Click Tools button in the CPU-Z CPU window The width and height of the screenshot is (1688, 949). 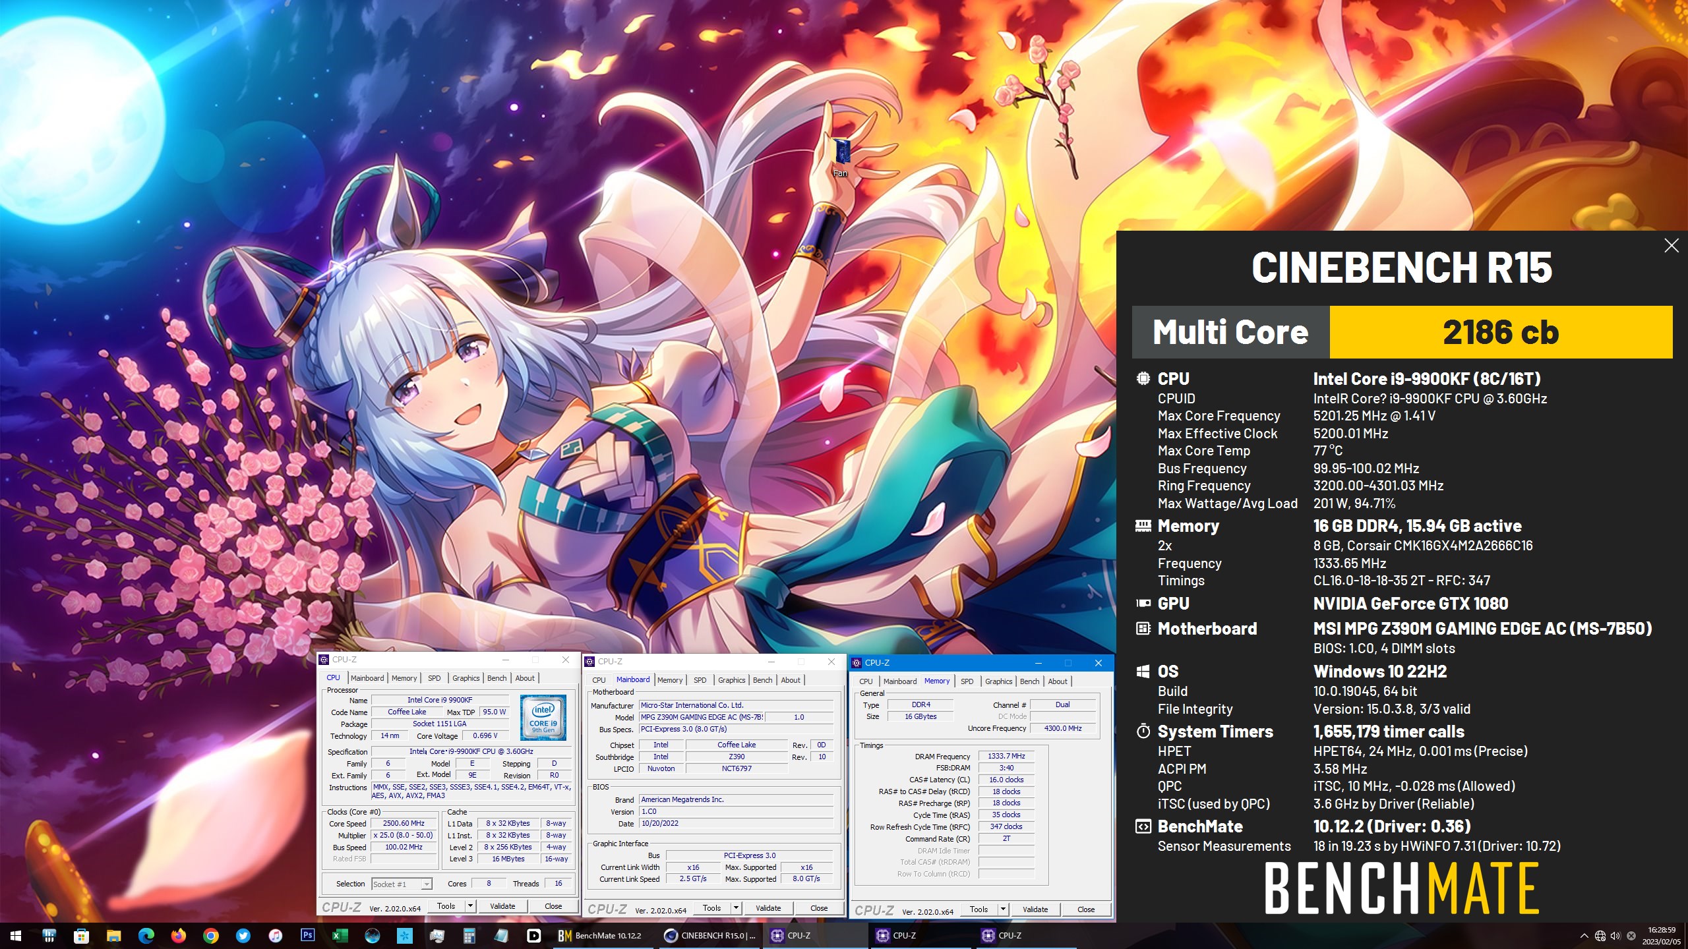446,906
